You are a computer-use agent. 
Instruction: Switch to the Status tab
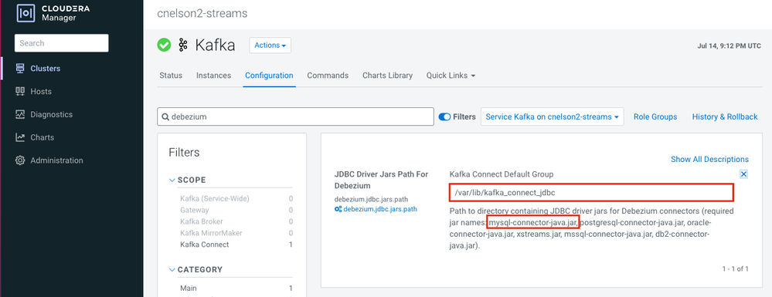(x=171, y=76)
